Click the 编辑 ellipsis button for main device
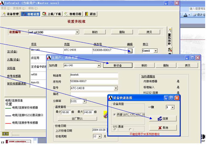Image resolution: width=207 pixels, height=145 pixels. point(130,51)
